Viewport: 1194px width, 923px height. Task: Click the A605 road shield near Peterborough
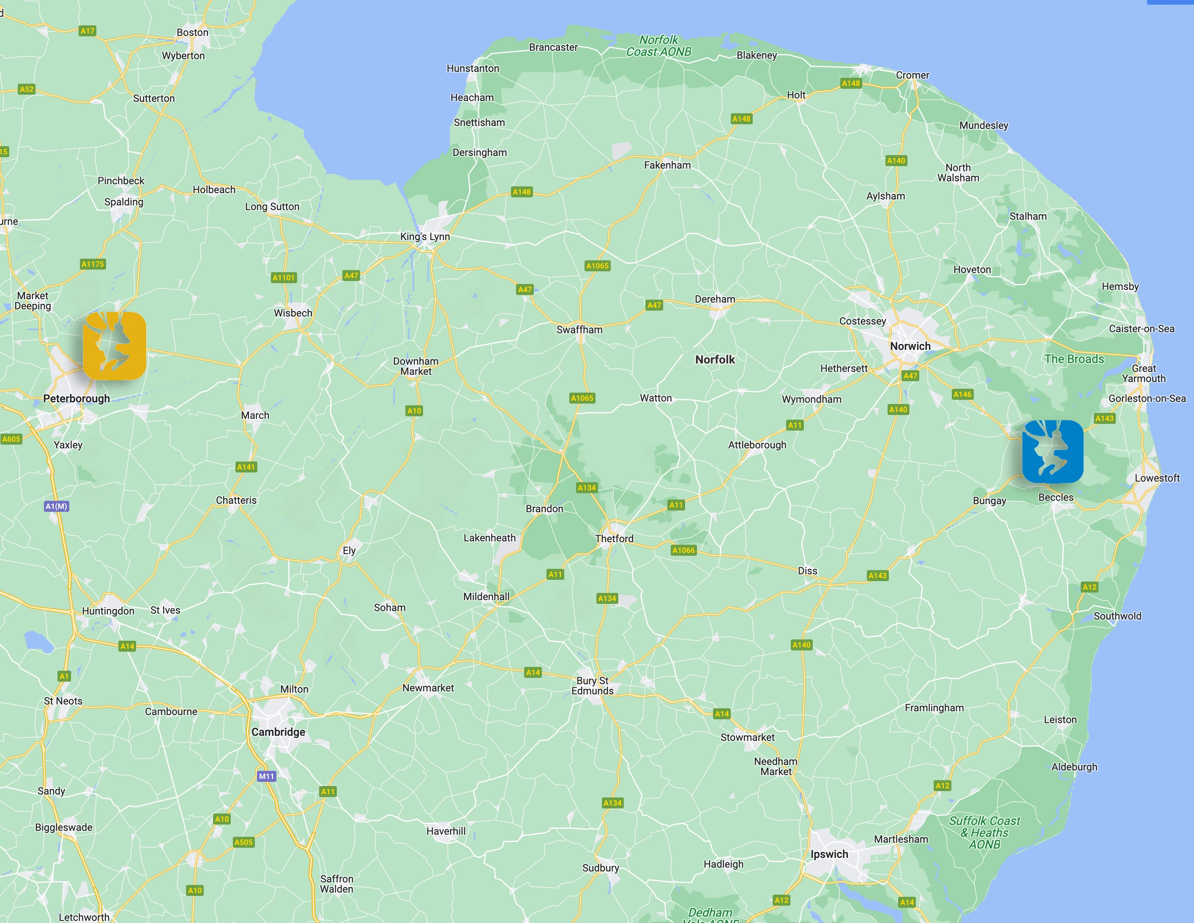[11, 439]
